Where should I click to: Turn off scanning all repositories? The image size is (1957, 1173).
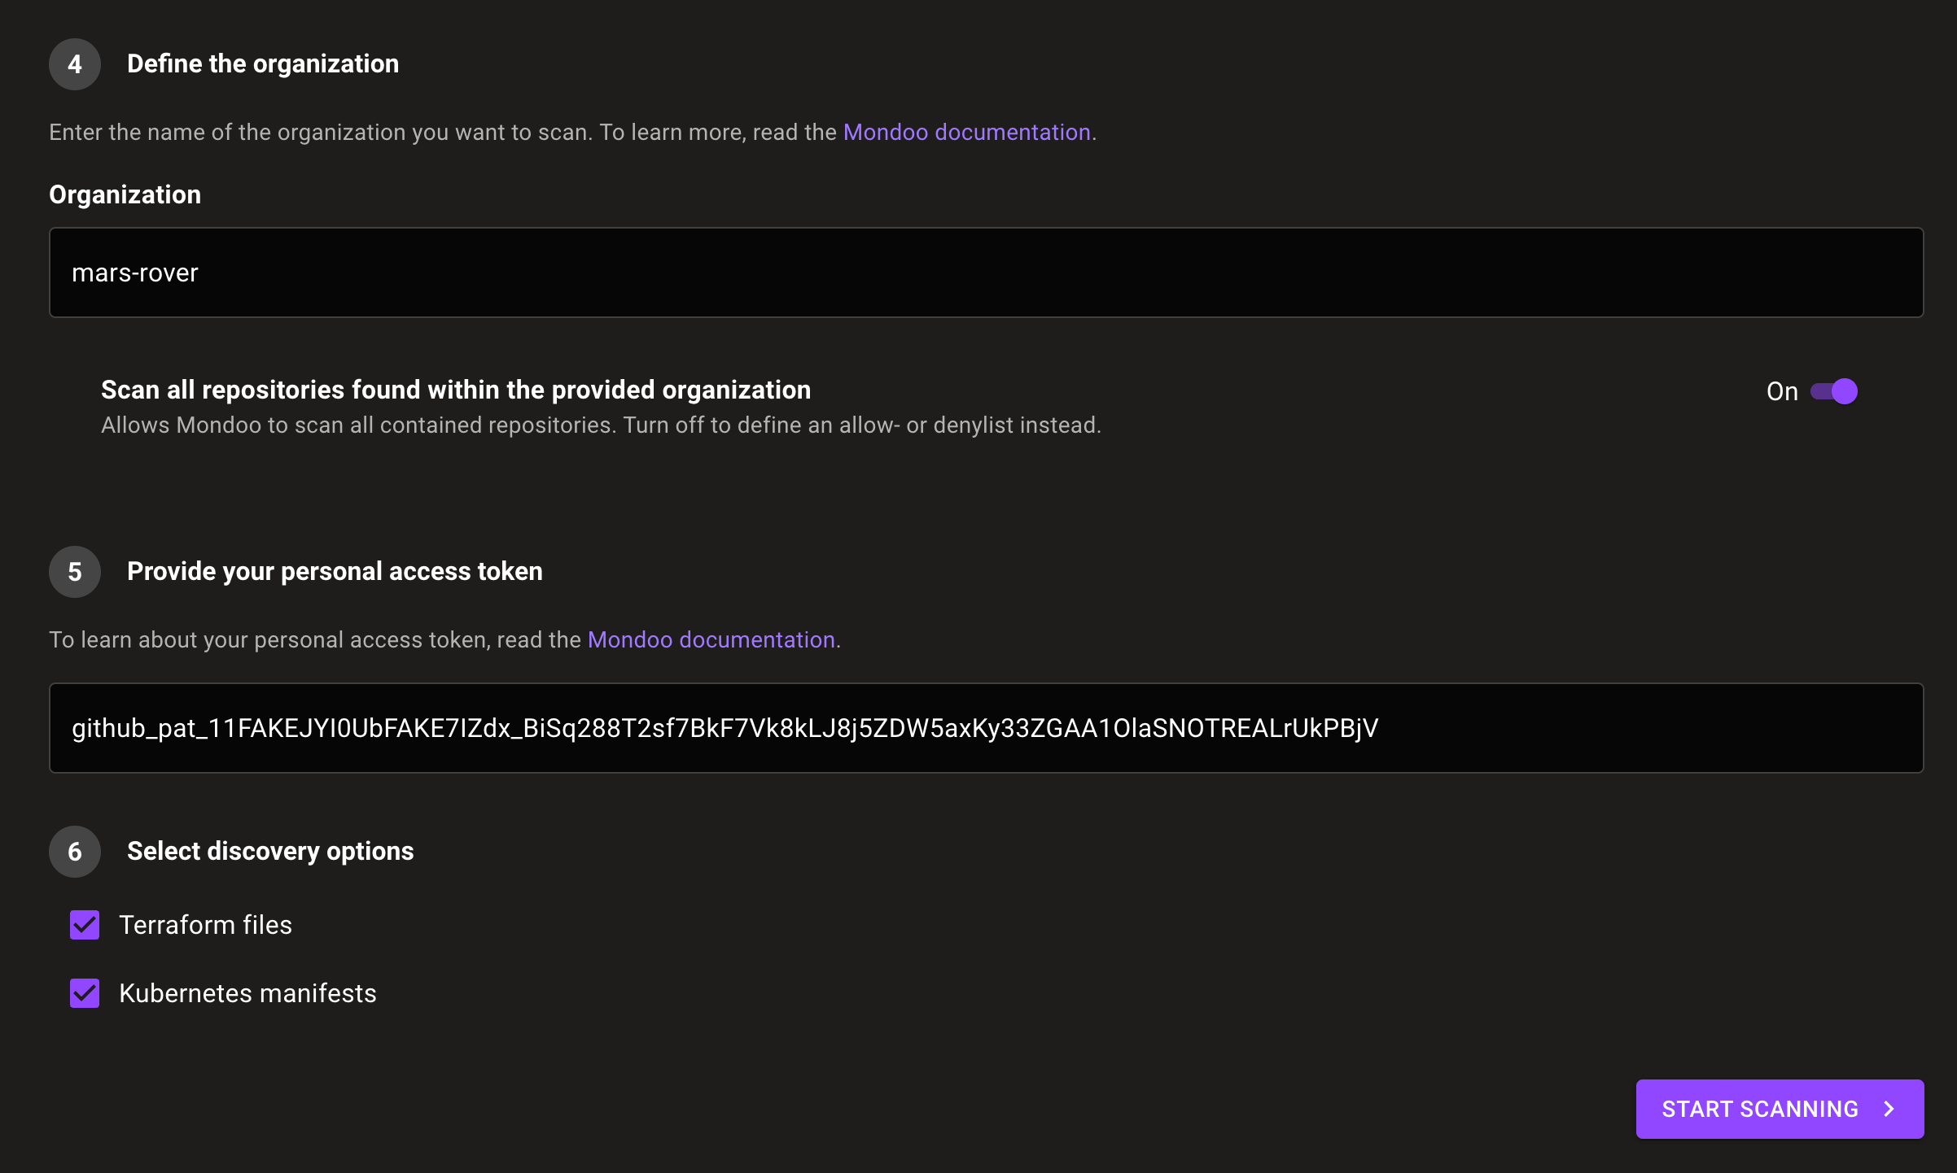(x=1832, y=391)
